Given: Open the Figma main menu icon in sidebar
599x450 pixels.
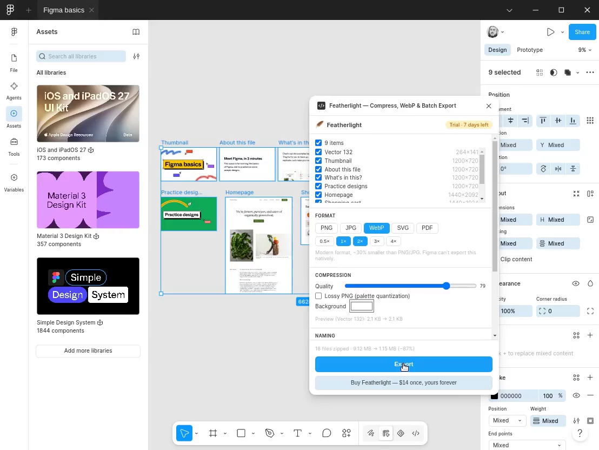Looking at the screenshot, I should (14, 32).
